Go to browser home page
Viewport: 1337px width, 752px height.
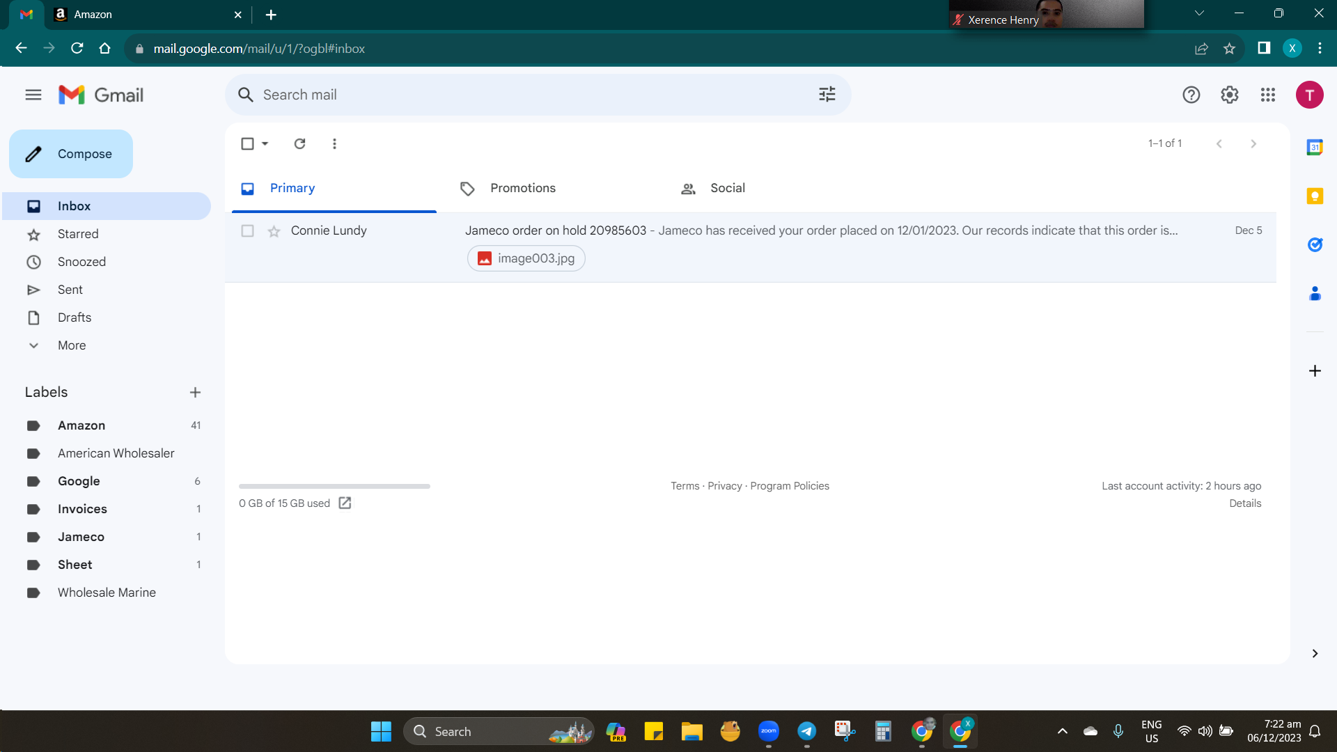point(105,48)
